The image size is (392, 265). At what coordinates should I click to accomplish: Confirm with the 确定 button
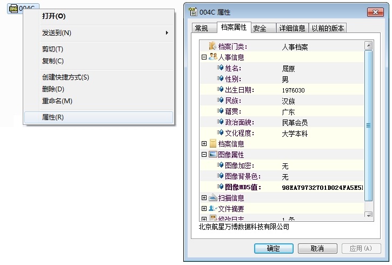point(274,248)
